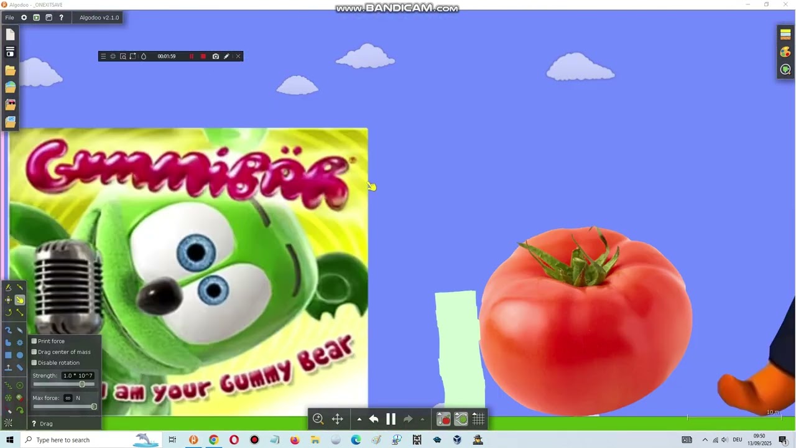Open the File menu
The height and width of the screenshot is (448, 796).
click(x=9, y=17)
